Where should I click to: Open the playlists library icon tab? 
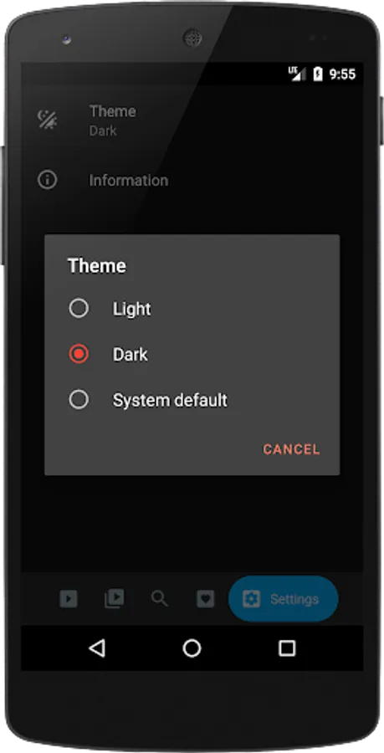[115, 598]
